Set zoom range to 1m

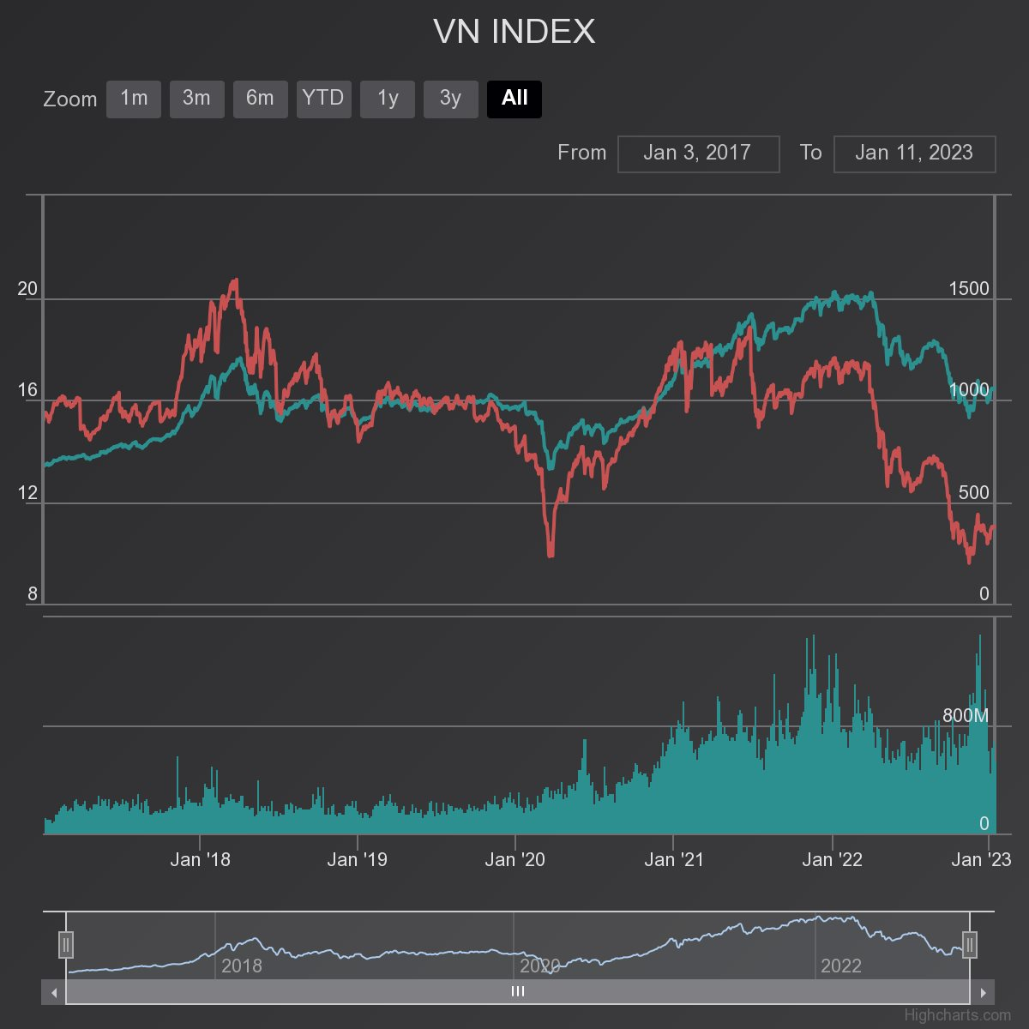[x=133, y=99]
